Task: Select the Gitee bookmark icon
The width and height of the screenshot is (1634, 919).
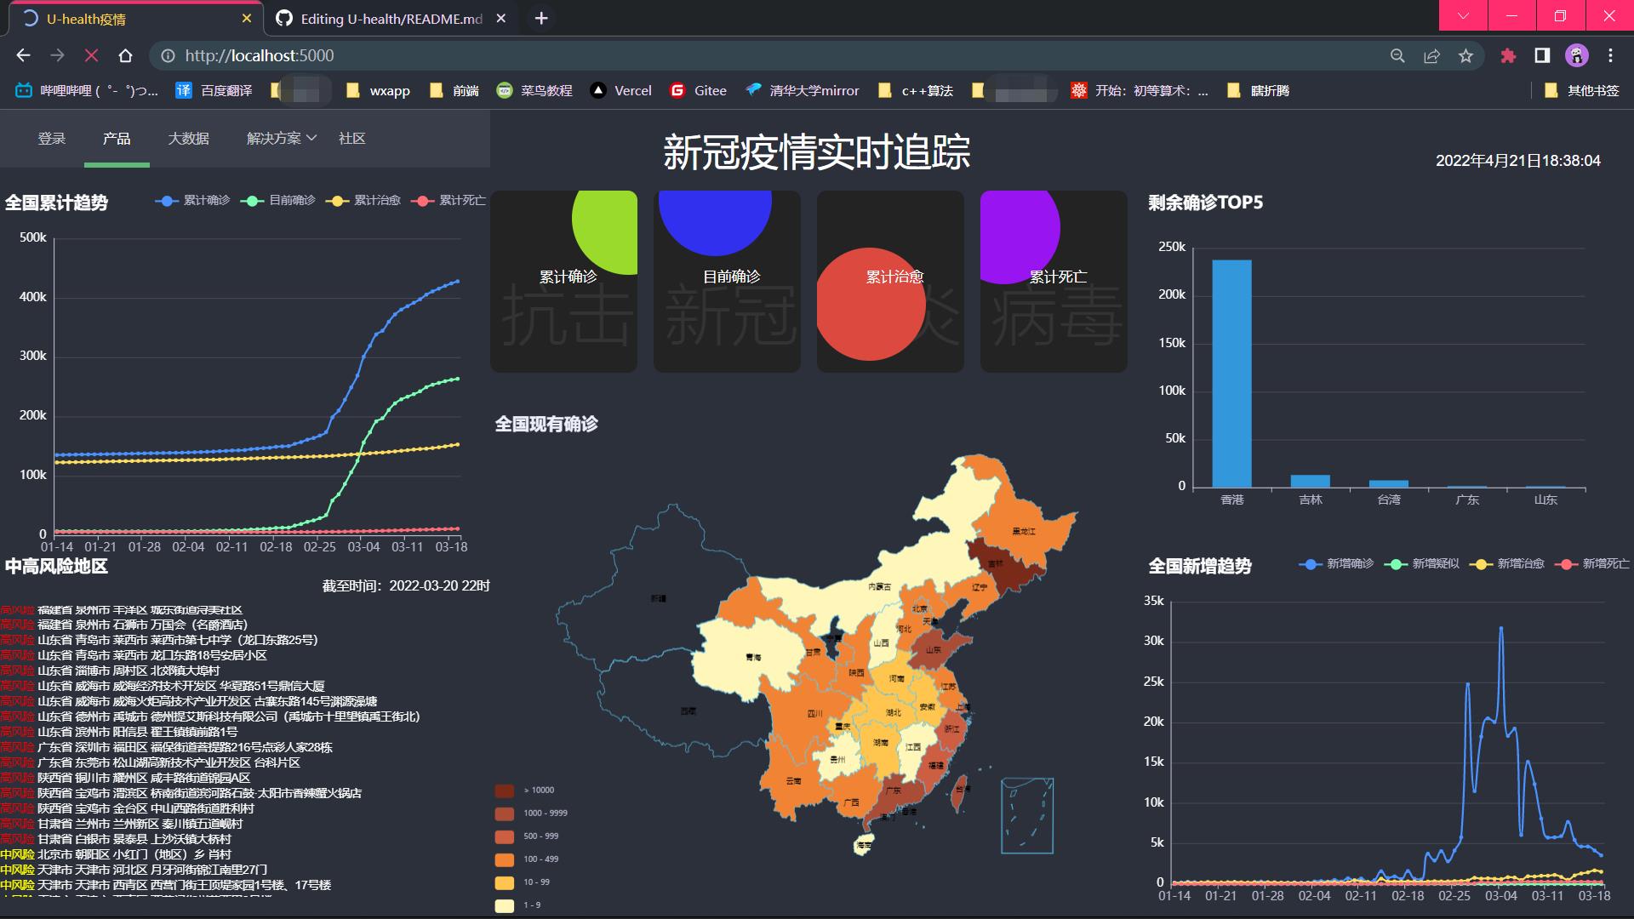Action: (x=677, y=90)
